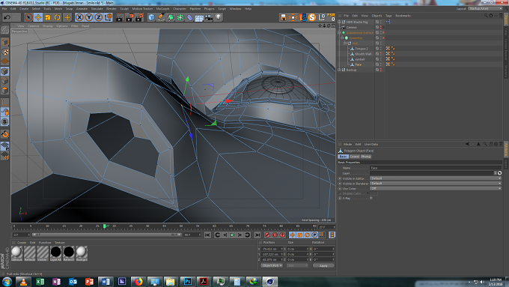
Task: Open the Visible in Editor dropdown
Action: click(436, 178)
